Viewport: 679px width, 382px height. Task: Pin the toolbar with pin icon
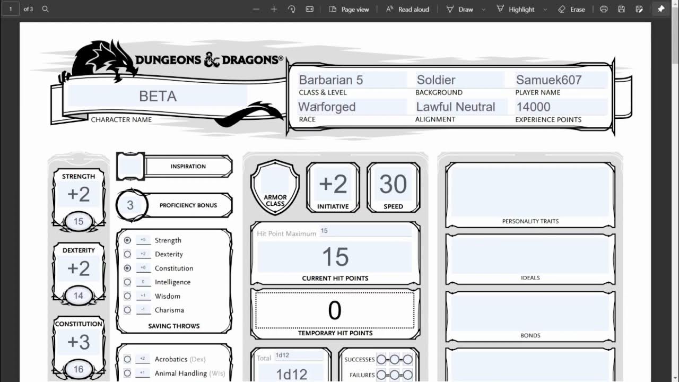[x=661, y=9]
